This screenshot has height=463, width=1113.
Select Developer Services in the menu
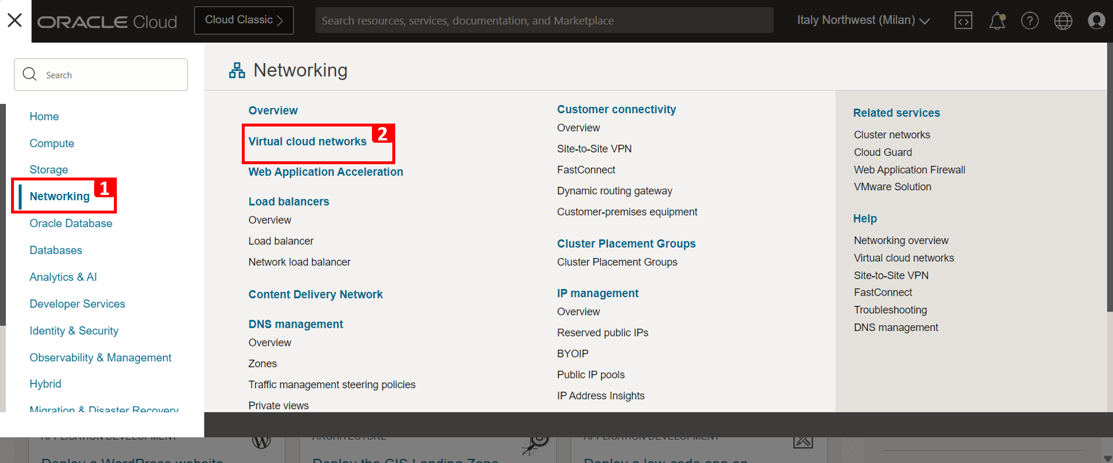click(77, 304)
